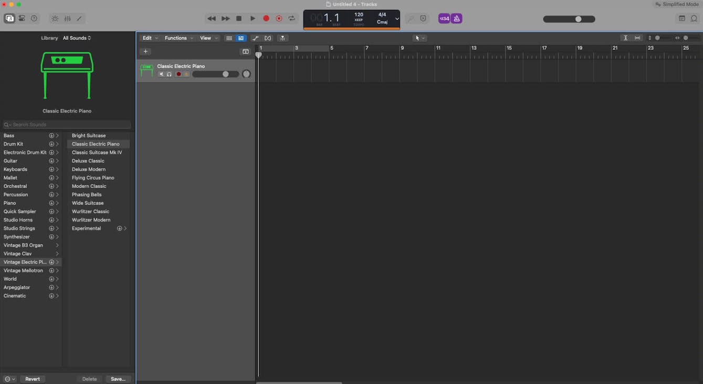Add a new track with plus button
The image size is (703, 384).
[145, 51]
